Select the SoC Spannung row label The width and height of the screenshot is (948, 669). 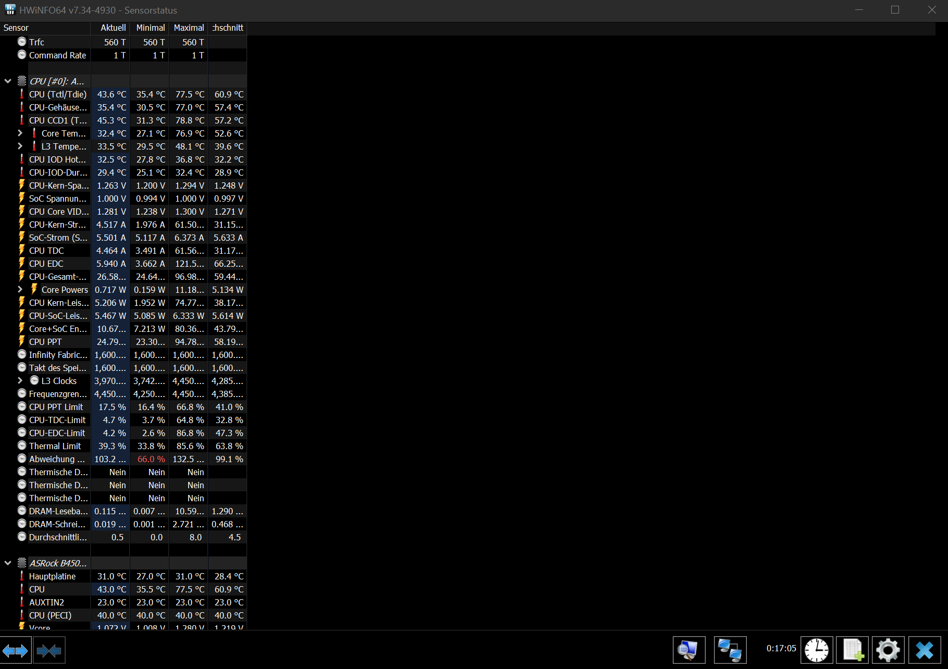point(57,199)
